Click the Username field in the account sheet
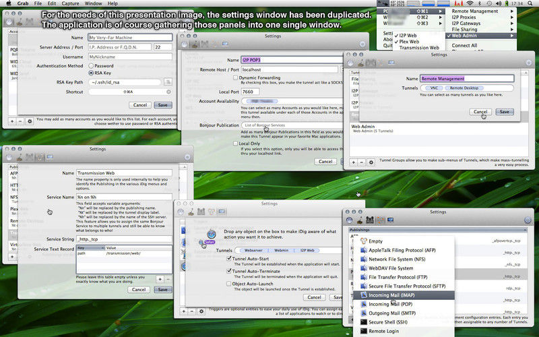Screen dimensions: 539x337 [x=130, y=57]
